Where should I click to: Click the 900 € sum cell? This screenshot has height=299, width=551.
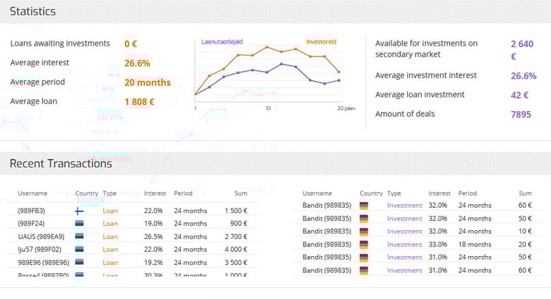[239, 223]
